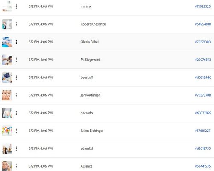Image resolution: width=214 pixels, height=171 pixels.
Task: Click the colorful pills thumbnail by Julien Eichinger
Action: point(7,131)
